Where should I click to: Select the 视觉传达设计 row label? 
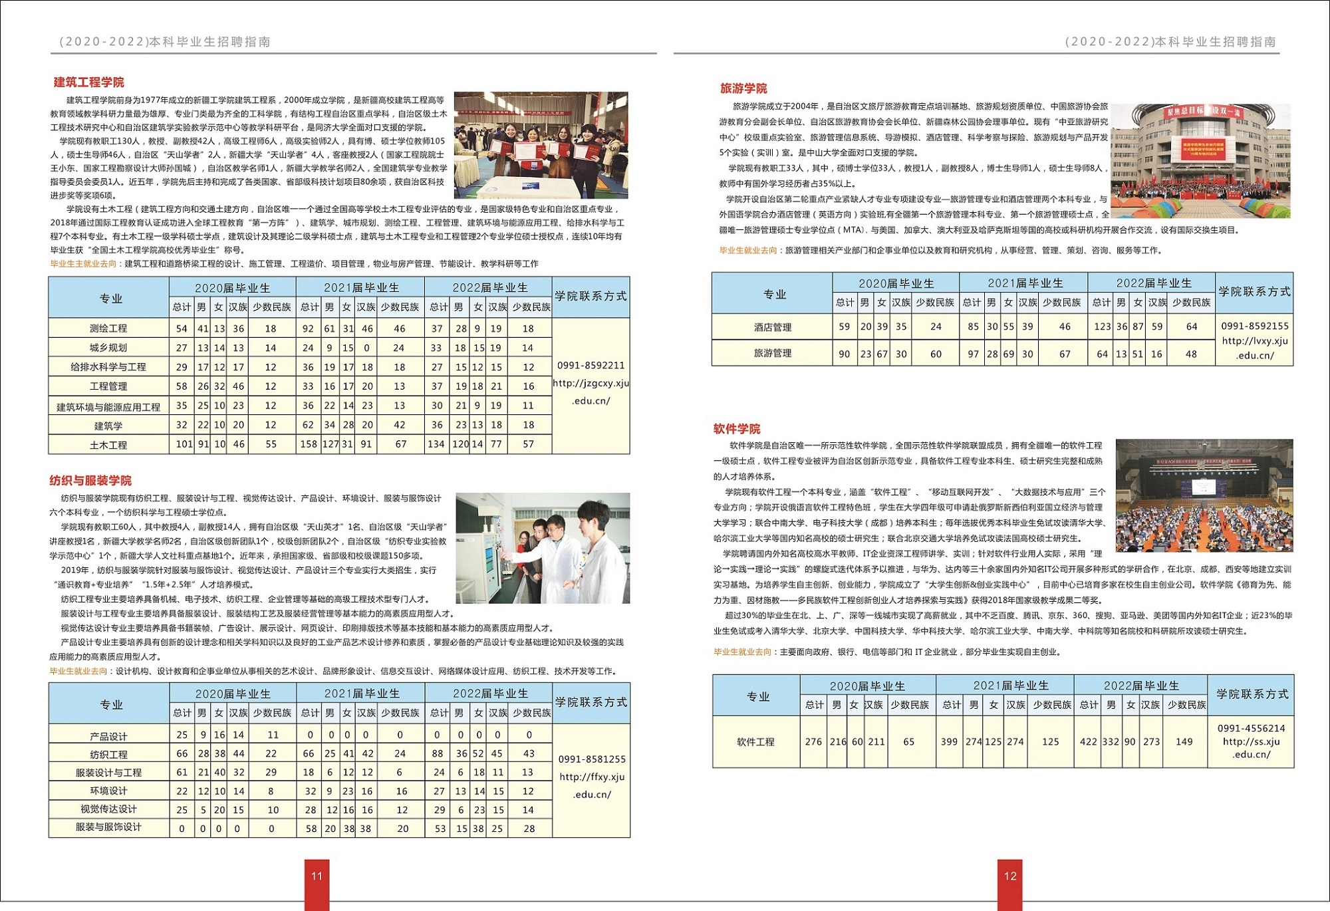pyautogui.click(x=108, y=809)
